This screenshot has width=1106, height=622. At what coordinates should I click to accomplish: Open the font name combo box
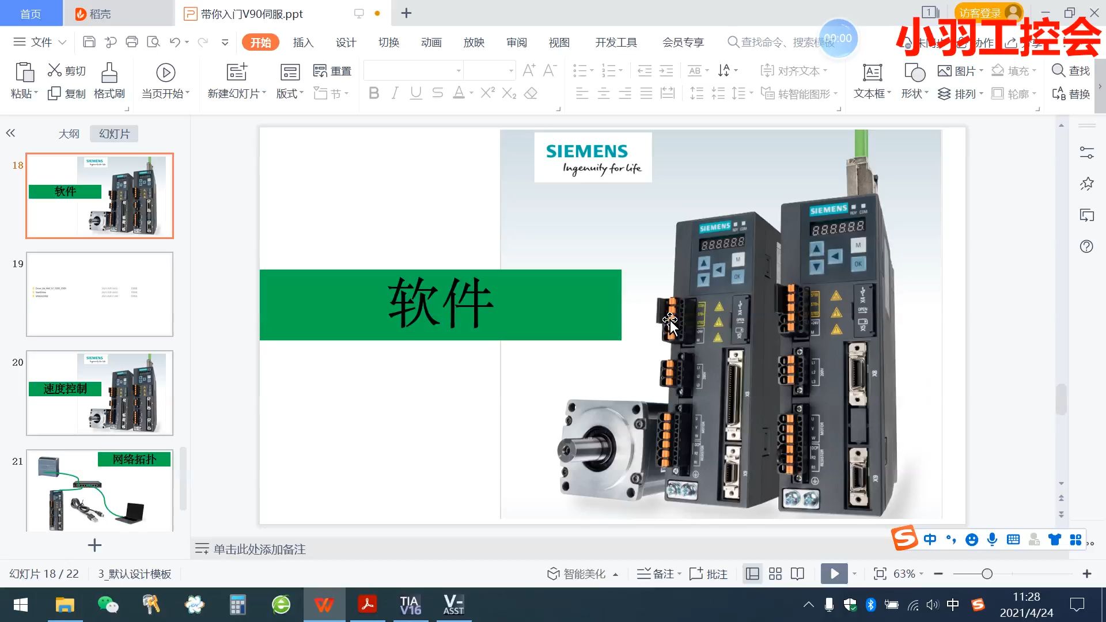[x=459, y=71]
